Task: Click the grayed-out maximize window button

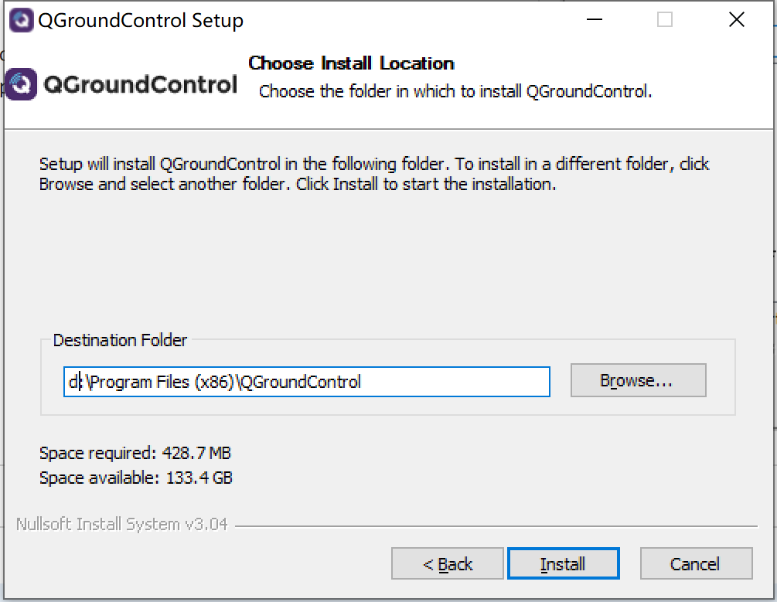Action: (x=665, y=20)
